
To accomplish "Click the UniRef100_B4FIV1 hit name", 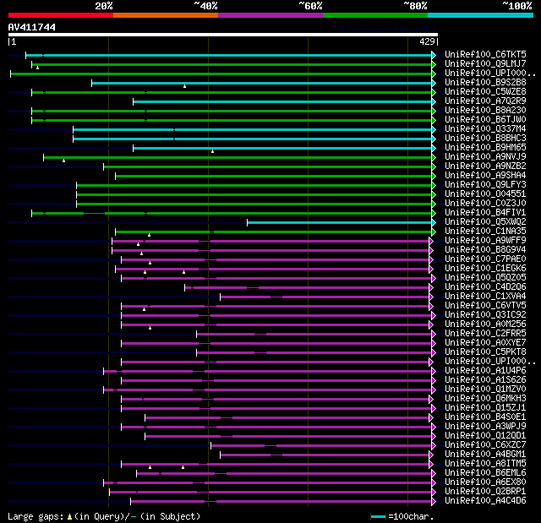I will point(485,213).
